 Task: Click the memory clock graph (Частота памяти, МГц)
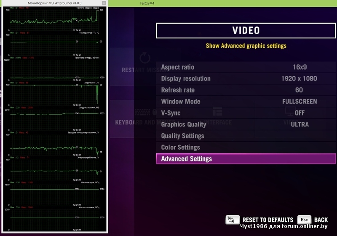coord(55,219)
